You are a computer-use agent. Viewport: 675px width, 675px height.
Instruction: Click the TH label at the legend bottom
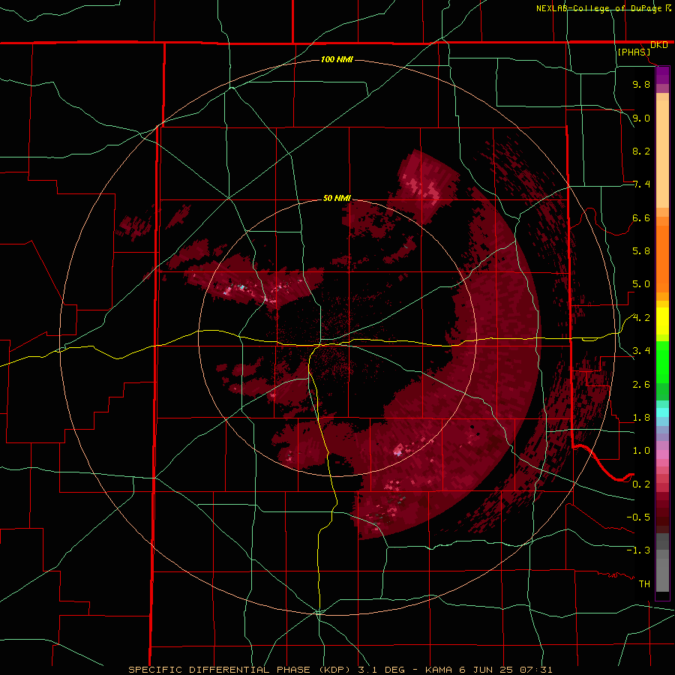644,584
